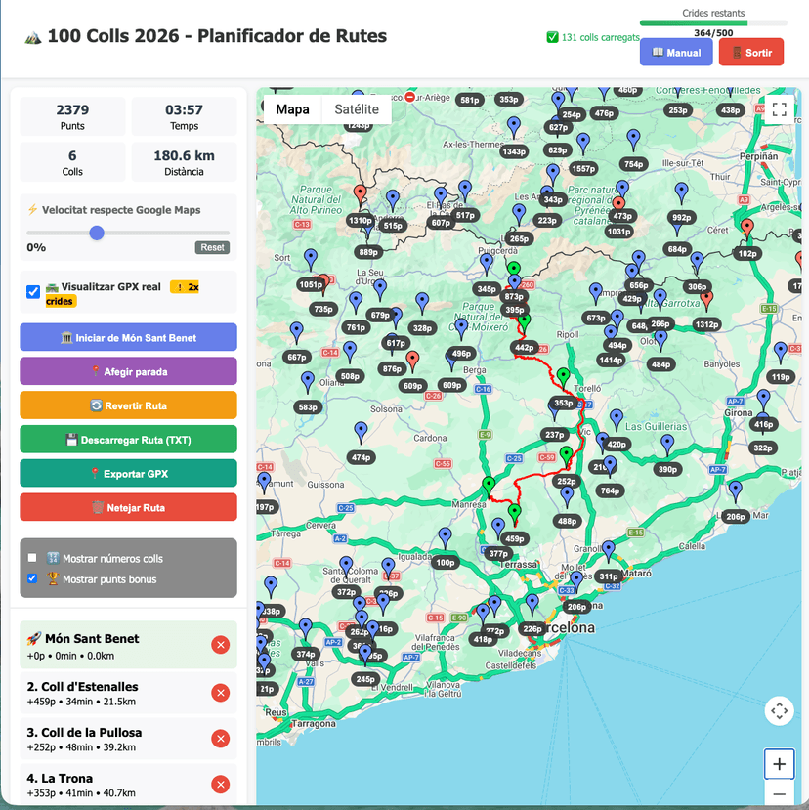The image size is (809, 810).
Task: Remove Coll d'Estenalles stop
Action: point(220,693)
